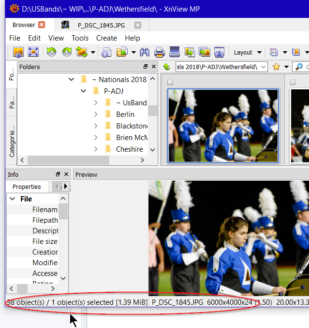Click the Convert image icon

click(190, 52)
